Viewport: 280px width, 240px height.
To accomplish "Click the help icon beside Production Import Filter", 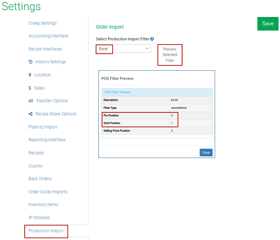I will coord(152,39).
